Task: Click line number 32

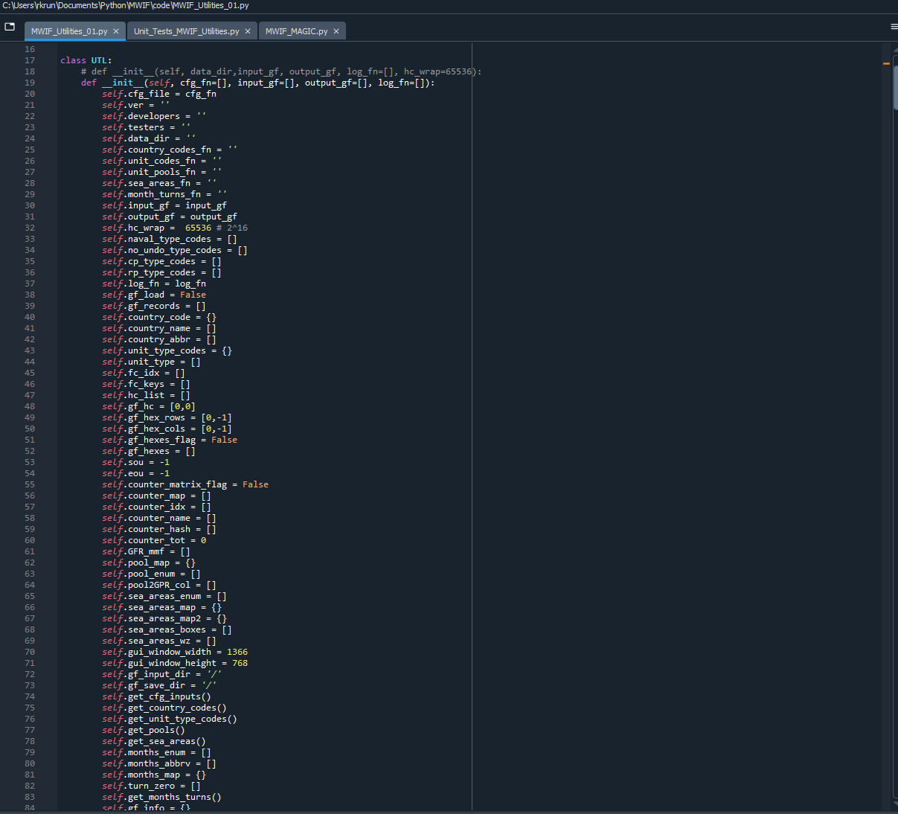Action: pyautogui.click(x=30, y=228)
